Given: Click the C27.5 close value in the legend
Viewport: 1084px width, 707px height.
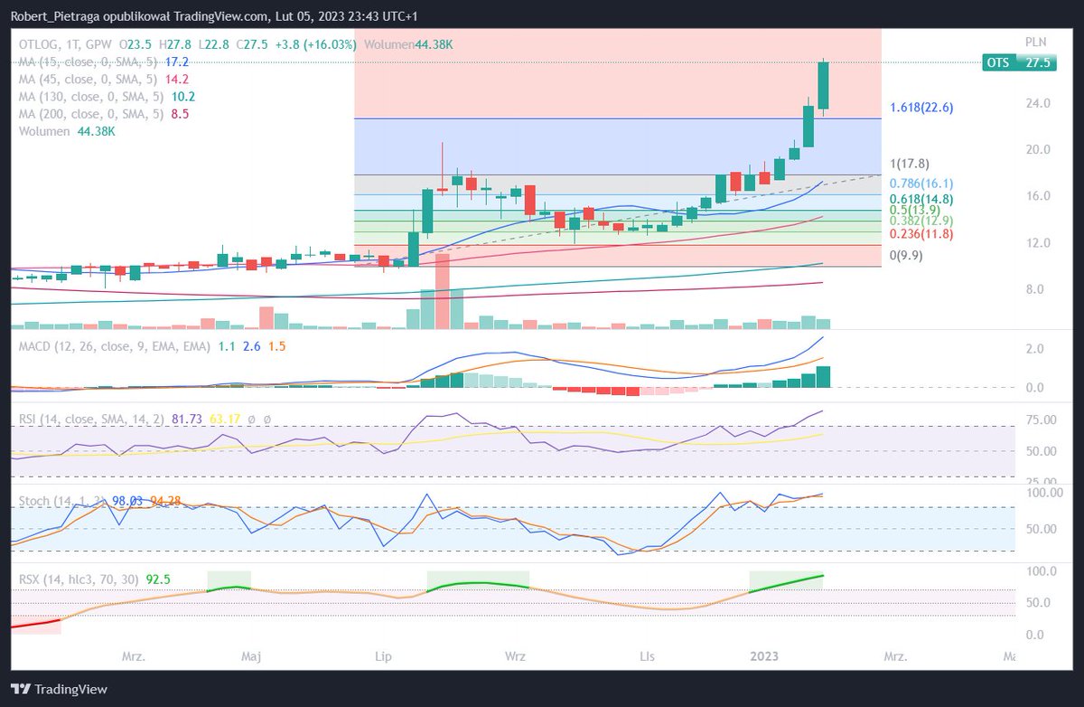Looking at the screenshot, I should point(252,43).
